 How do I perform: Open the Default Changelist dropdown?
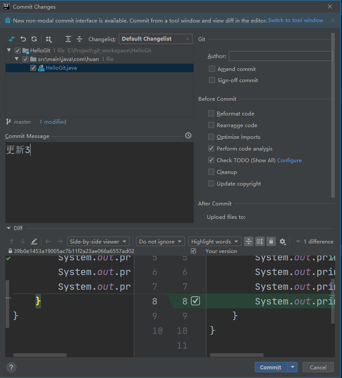[x=155, y=39]
